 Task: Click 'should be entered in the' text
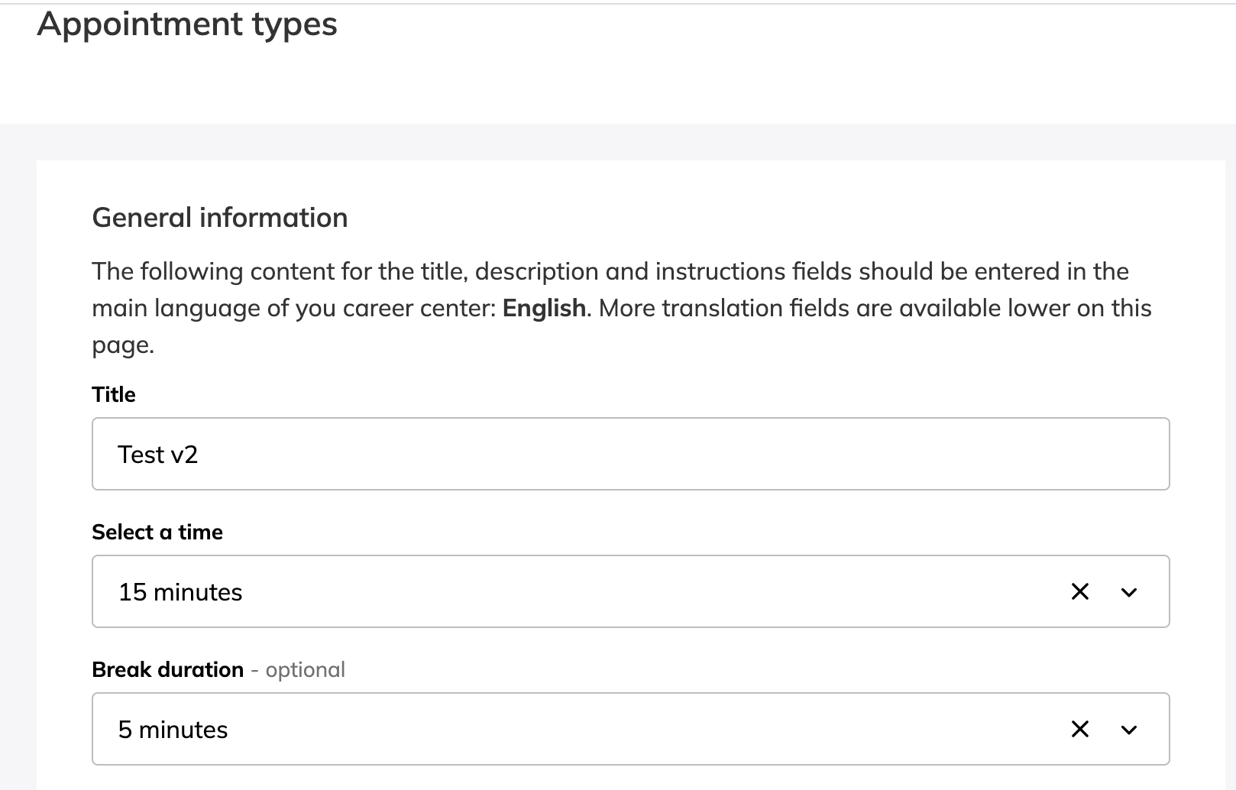click(x=993, y=271)
